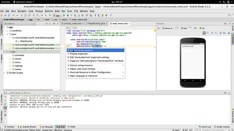Choose Adjust code style settings
234x131 pixels.
tap(95, 69)
